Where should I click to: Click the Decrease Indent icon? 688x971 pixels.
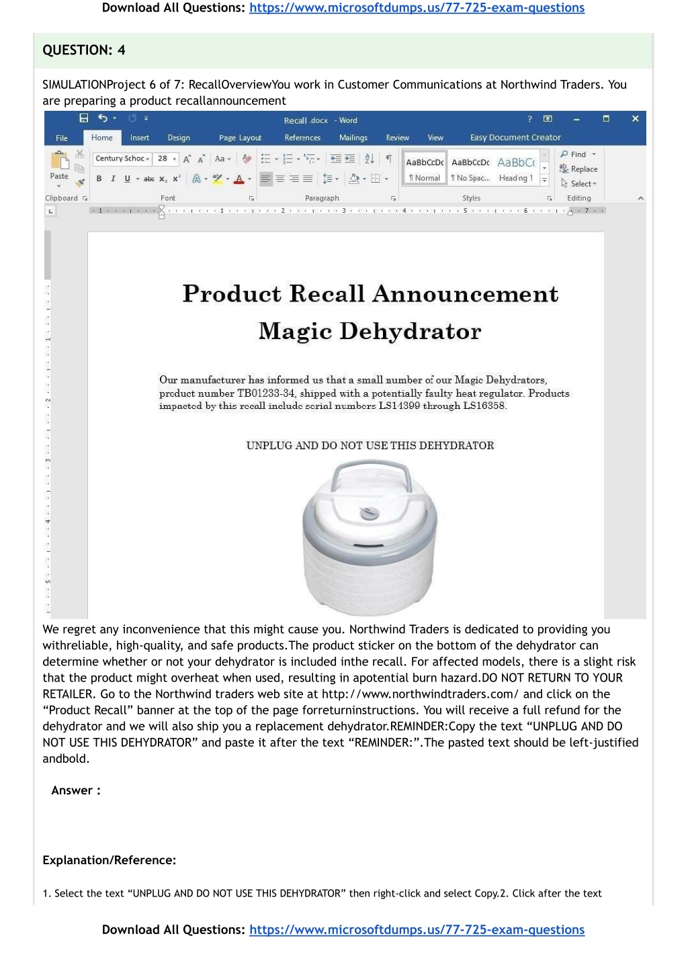[336, 158]
